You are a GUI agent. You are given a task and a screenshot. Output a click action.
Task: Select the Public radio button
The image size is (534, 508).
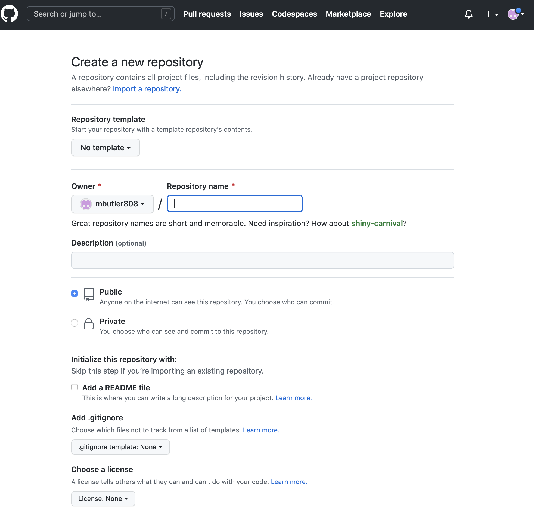(x=74, y=293)
